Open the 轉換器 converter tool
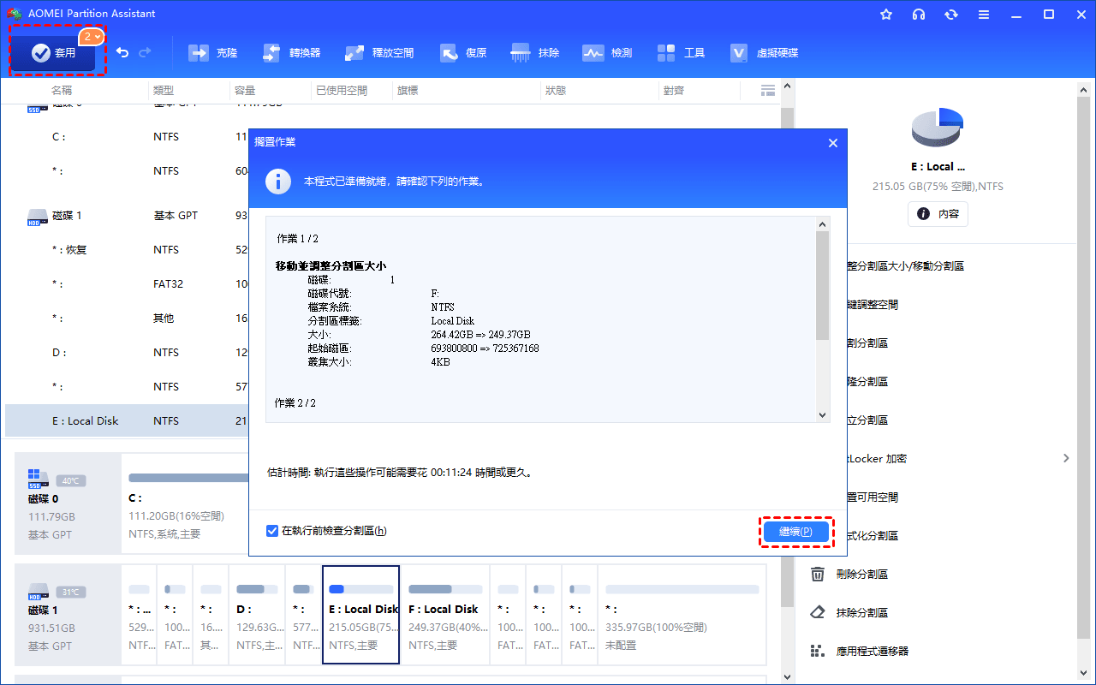Viewport: 1096px width, 685px height. click(291, 53)
